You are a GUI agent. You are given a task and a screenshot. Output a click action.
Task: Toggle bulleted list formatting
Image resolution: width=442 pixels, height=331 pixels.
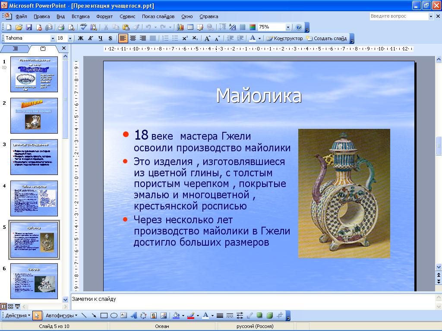point(175,38)
